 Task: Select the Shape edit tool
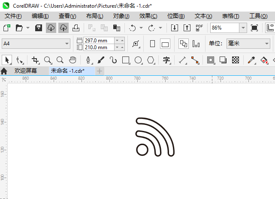pos(20,60)
